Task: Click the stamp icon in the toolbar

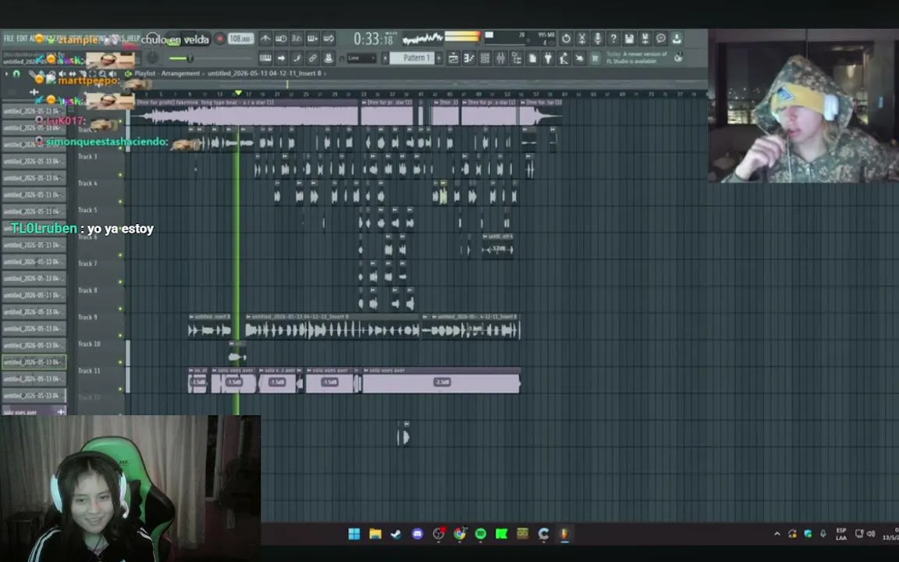Action: [329, 58]
